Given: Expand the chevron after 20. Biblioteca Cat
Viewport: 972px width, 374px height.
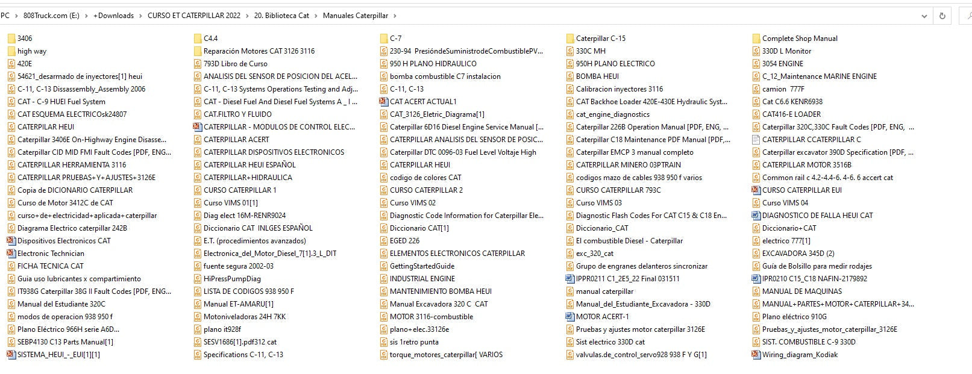Looking at the screenshot, I should [x=316, y=16].
